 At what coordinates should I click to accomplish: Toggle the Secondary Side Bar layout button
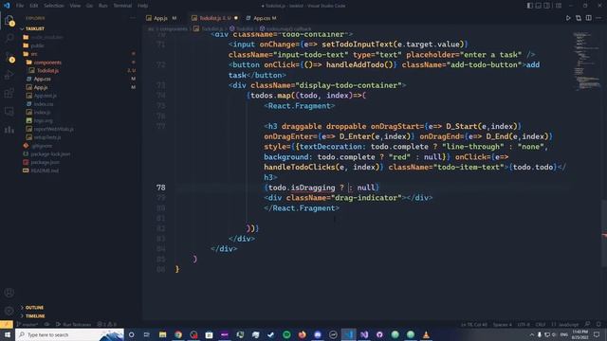pyautogui.click(x=547, y=6)
